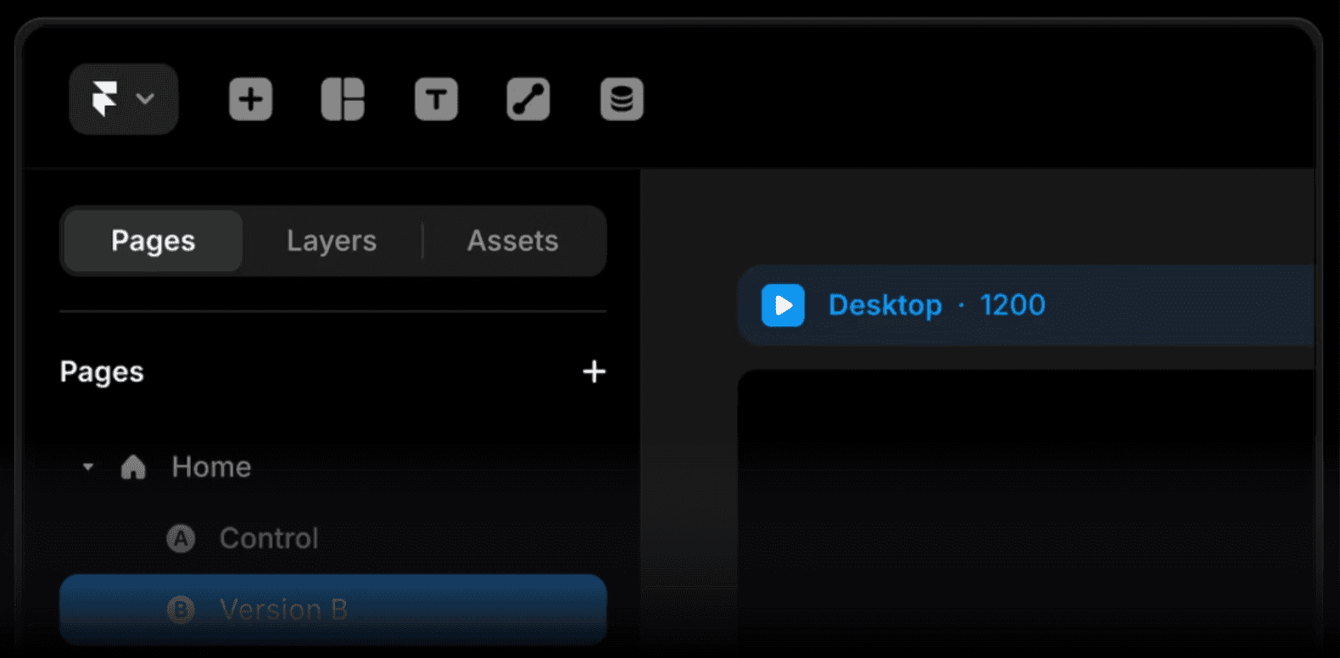
Task: Open the Assets tab
Action: click(x=513, y=241)
